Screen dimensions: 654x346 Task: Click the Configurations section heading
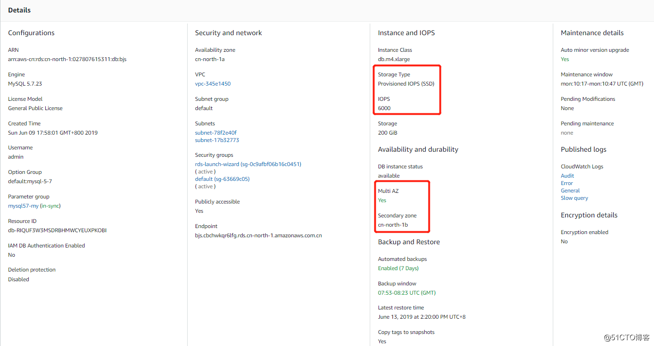pos(31,33)
